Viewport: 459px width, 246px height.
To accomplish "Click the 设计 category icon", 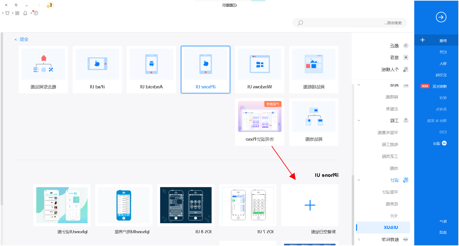I will click(406, 180).
